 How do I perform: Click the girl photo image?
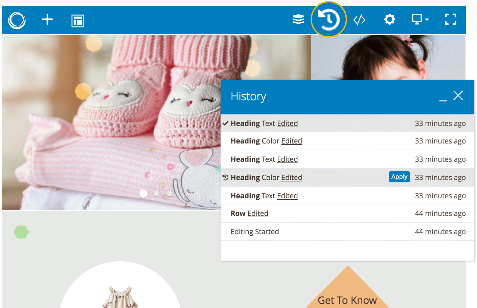pyautogui.click(x=388, y=58)
